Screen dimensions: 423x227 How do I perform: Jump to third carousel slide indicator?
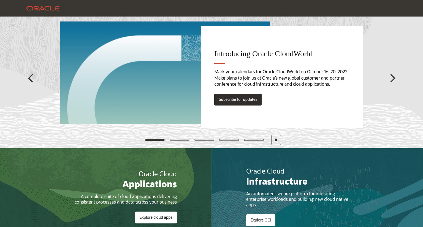pyautogui.click(x=204, y=140)
